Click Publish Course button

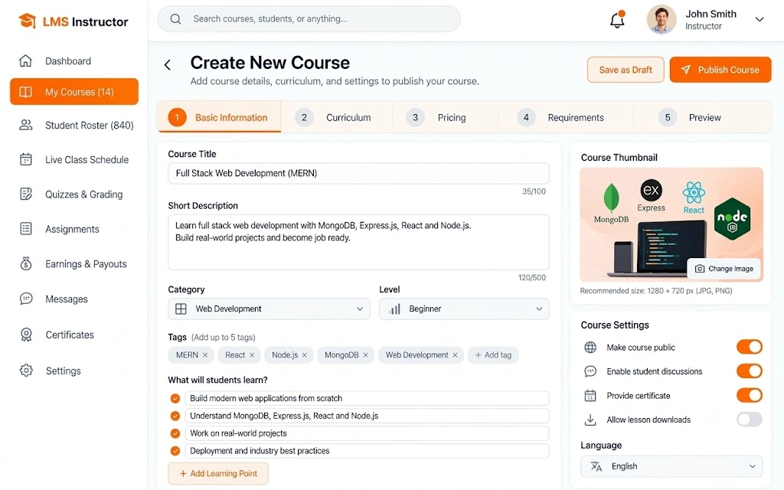click(720, 70)
